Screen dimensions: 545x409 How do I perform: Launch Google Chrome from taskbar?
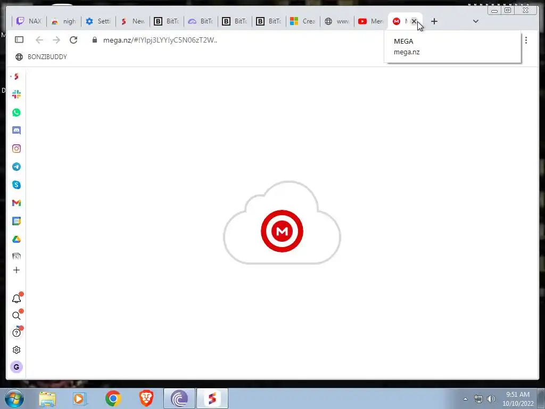pos(113,398)
